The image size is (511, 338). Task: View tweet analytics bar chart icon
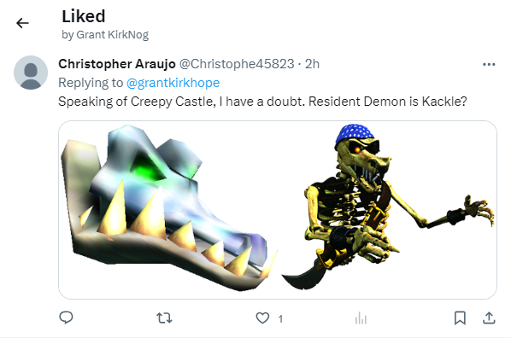(x=361, y=318)
